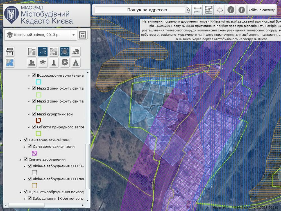Viewport: 281px width, 211px height.
Task: Open the info (i) button
Action: coord(231,10)
